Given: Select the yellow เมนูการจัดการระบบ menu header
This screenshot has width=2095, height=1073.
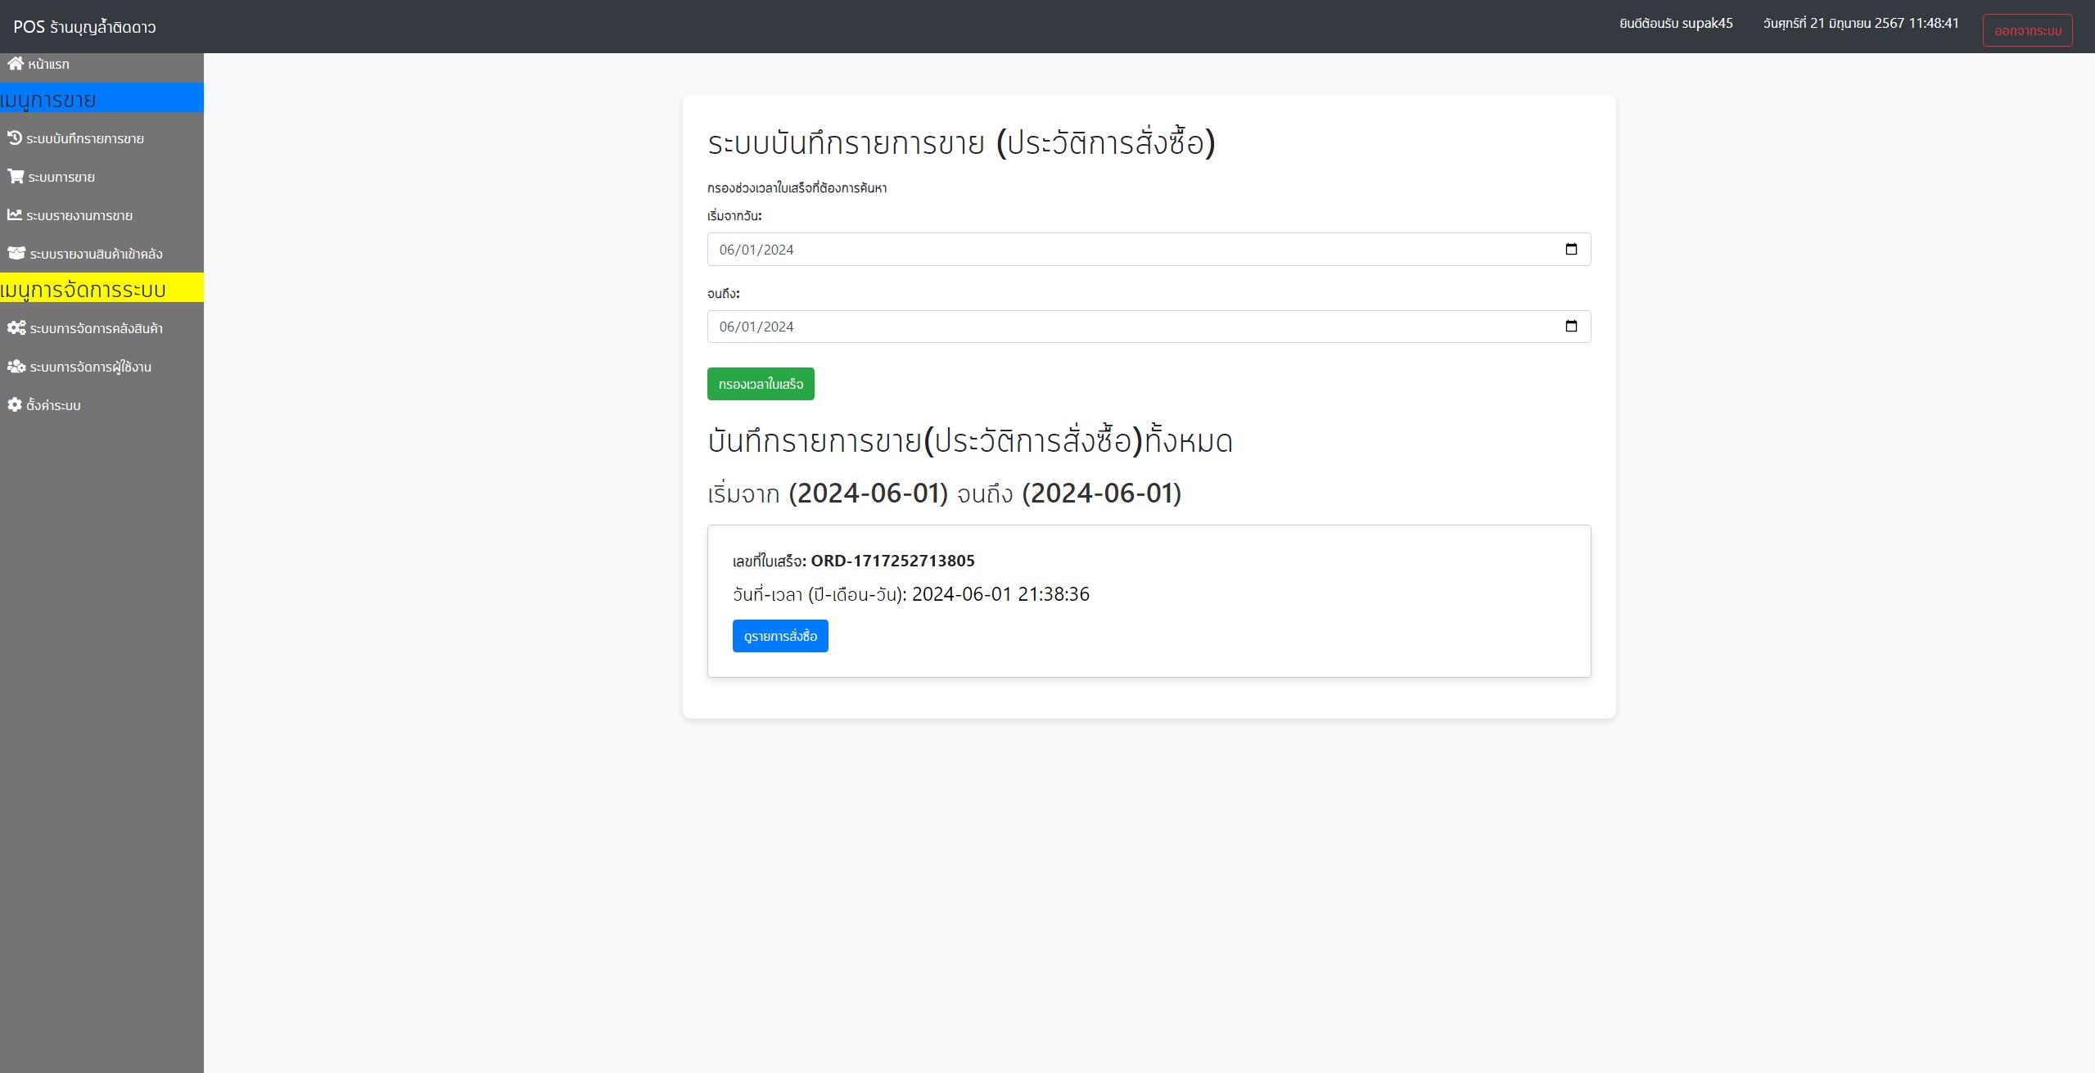Looking at the screenshot, I should pyautogui.click(x=102, y=288).
